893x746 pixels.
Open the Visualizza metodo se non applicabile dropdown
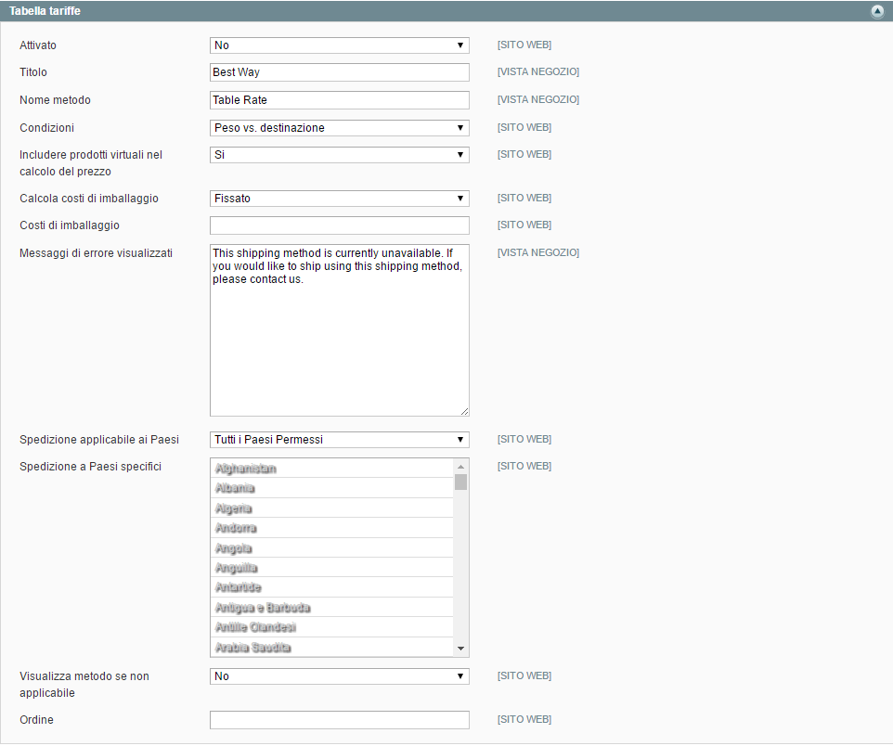[339, 676]
